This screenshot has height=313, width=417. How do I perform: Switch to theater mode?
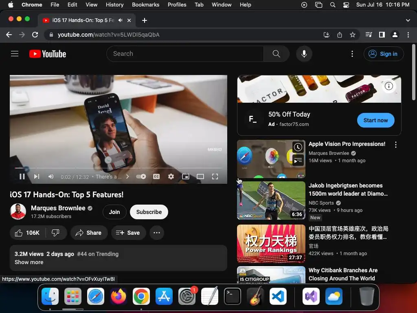coord(200,176)
